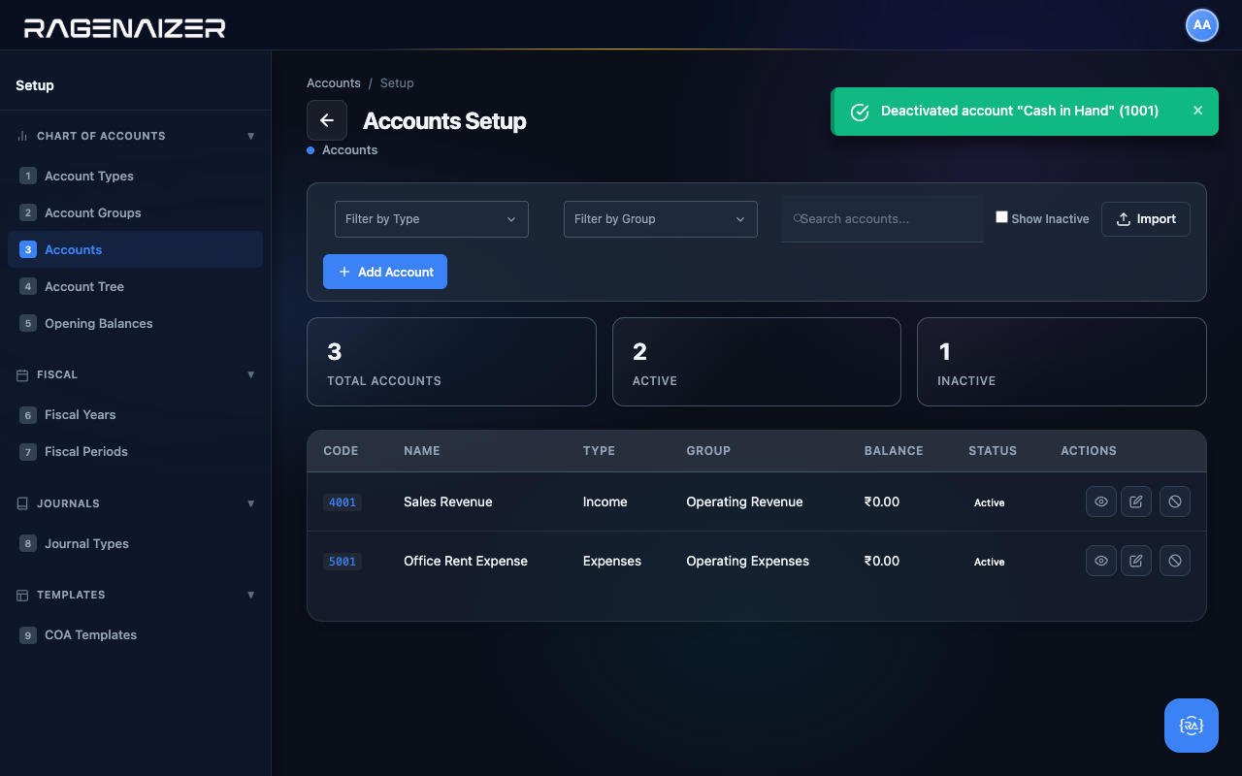Dismiss the deactivated account notification
The height and width of the screenshot is (776, 1242).
click(1197, 111)
